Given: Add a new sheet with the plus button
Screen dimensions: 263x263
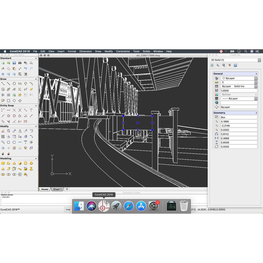Looking at the screenshot, I should 67,189.
